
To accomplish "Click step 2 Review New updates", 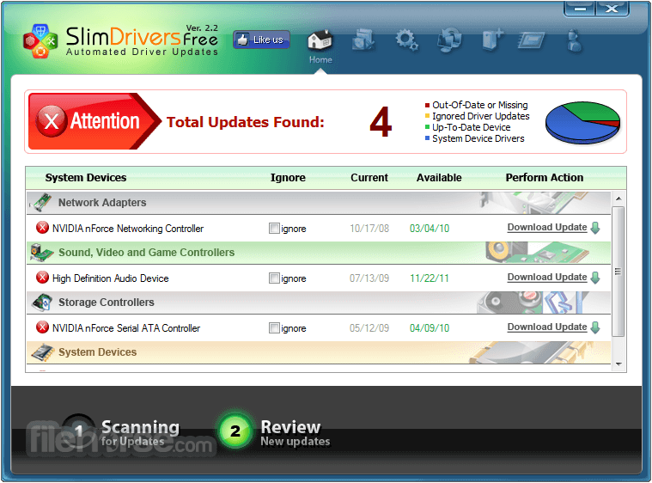I will 275,432.
